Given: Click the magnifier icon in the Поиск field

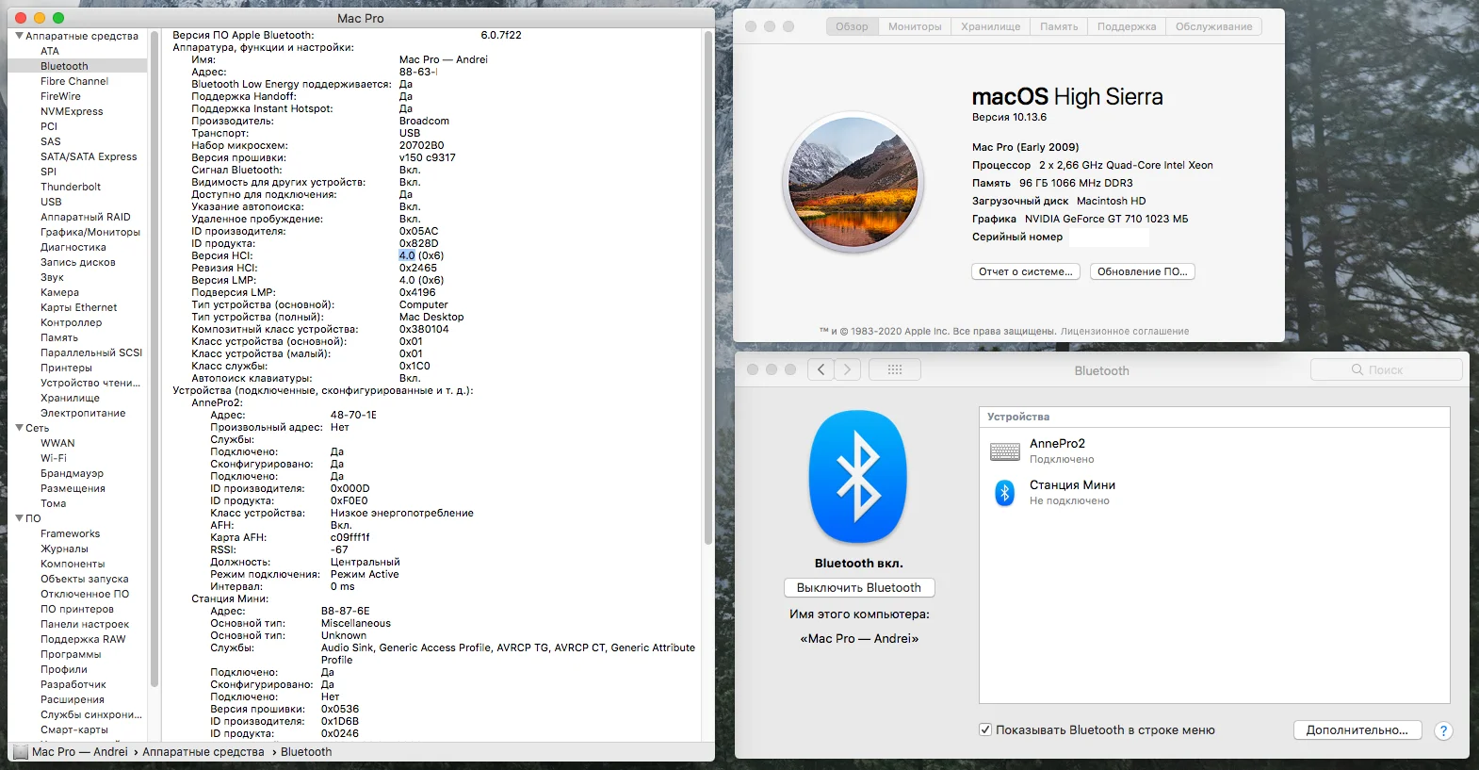Looking at the screenshot, I should pos(1357,369).
